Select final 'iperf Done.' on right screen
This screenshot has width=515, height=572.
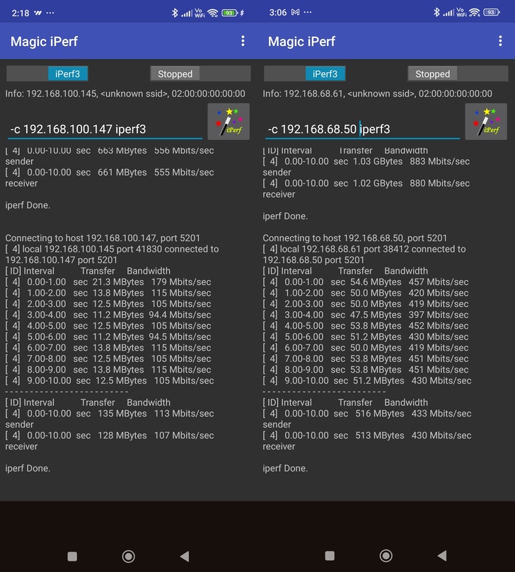tap(285, 468)
